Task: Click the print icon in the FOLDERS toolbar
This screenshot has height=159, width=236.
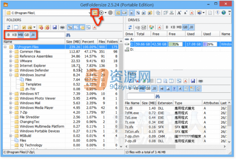Action: click(x=62, y=27)
